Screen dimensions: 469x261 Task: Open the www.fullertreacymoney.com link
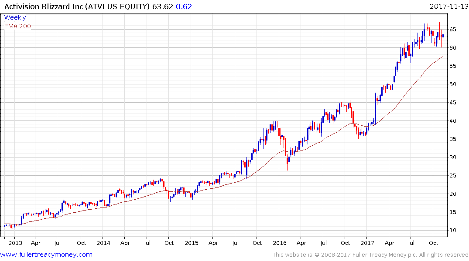click(x=46, y=254)
